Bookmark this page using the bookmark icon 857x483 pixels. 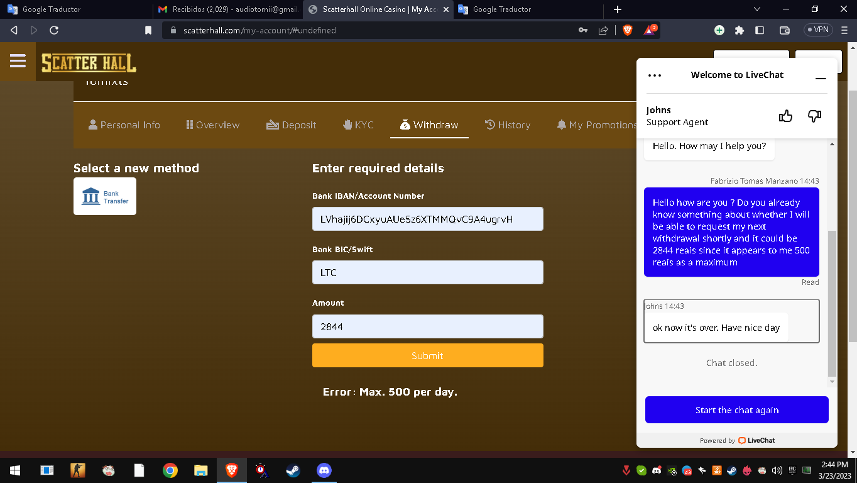(148, 30)
